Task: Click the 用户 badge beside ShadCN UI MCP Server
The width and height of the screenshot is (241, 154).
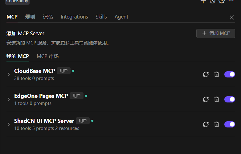Action: (x=83, y=121)
